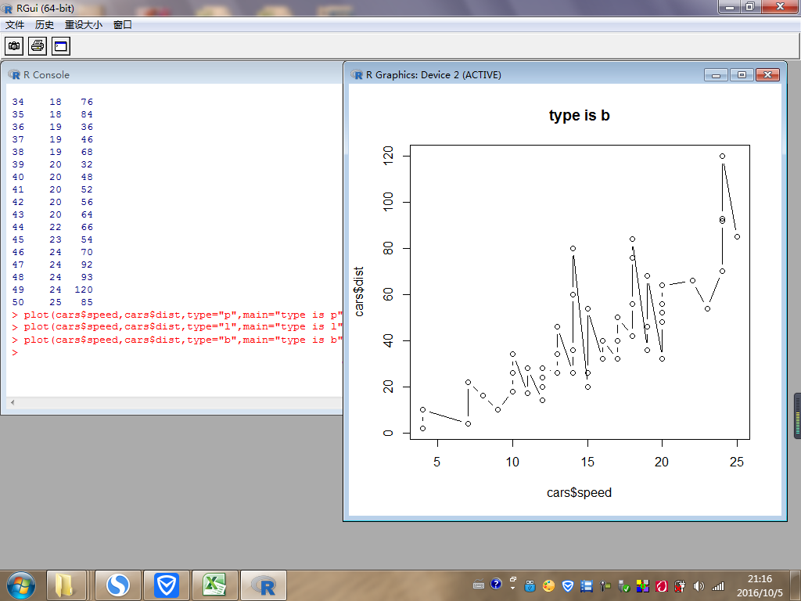
Task: Maximize the R Graphics Device 2 window
Action: point(742,75)
